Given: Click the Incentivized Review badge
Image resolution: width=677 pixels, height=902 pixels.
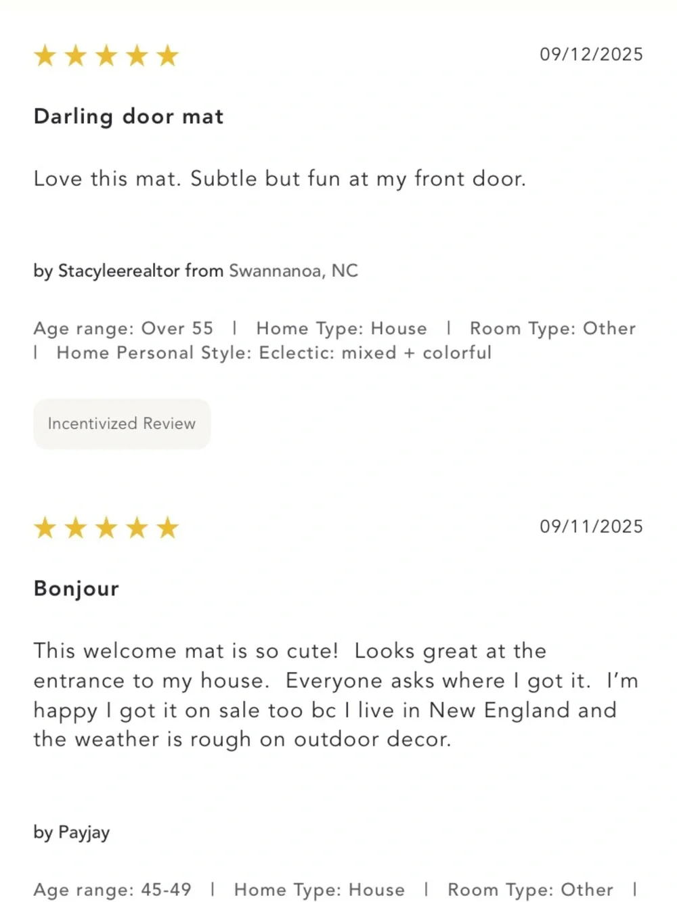Looking at the screenshot, I should click(x=122, y=424).
